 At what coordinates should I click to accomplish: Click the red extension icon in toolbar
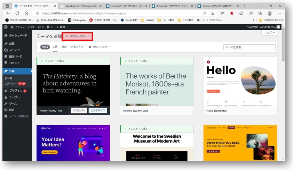[232, 13]
